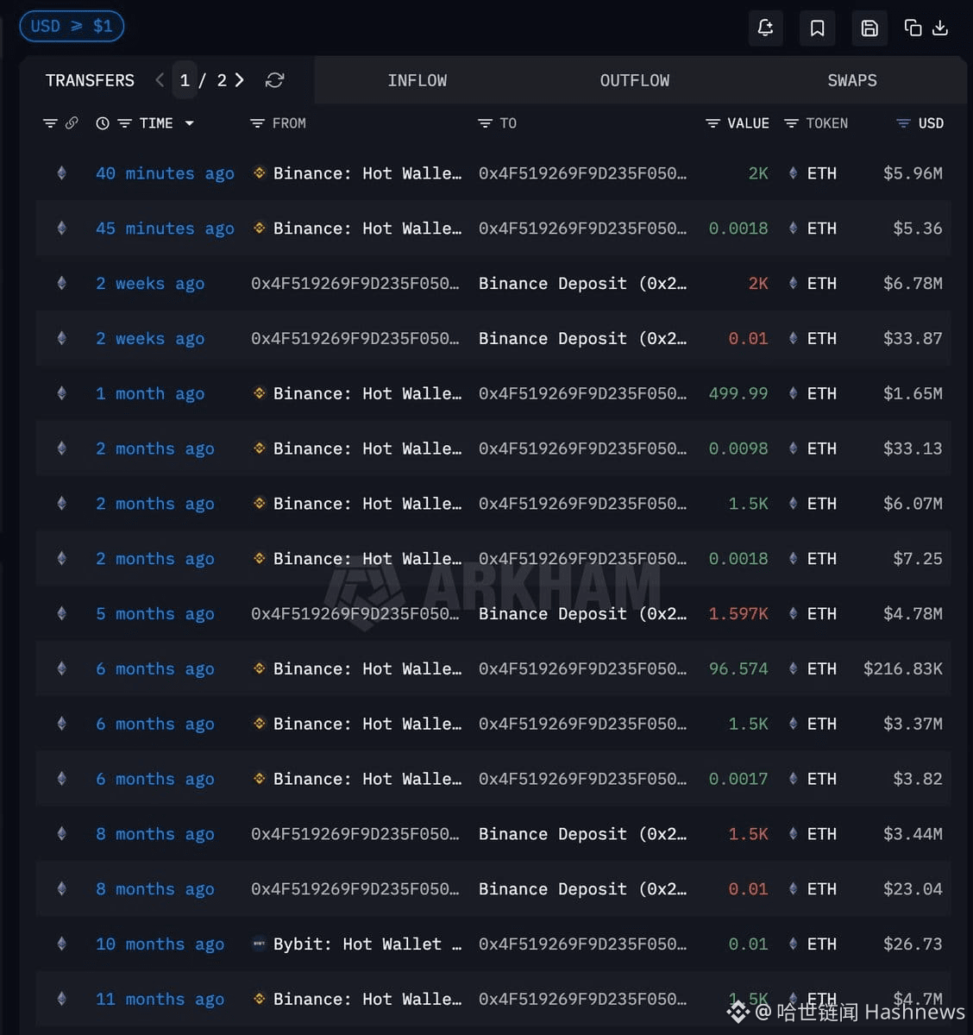973x1035 pixels.
Task: Click the save disk icon
Action: point(869,28)
